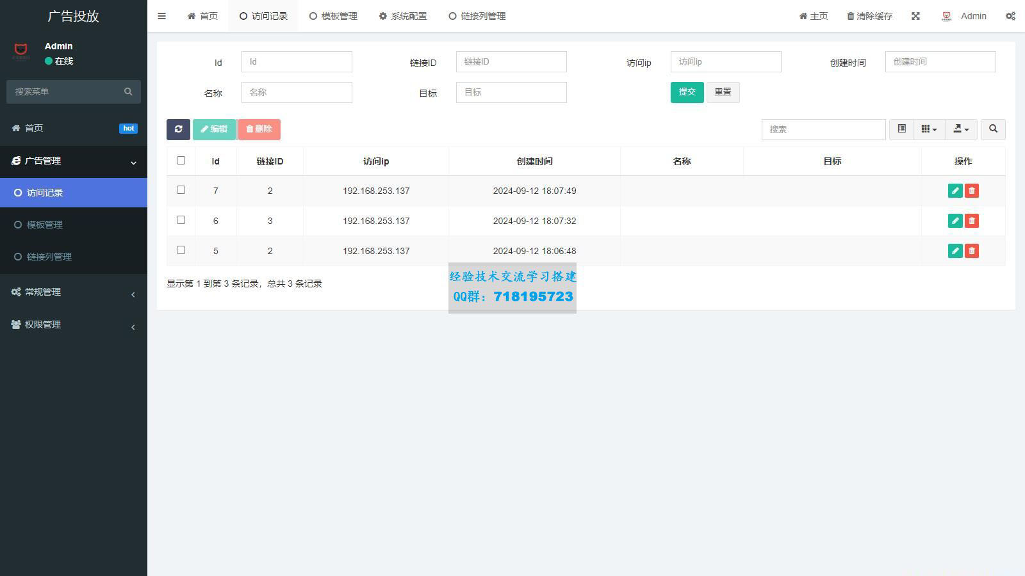Click the 访问ip column header
Image resolution: width=1025 pixels, height=576 pixels.
376,161
